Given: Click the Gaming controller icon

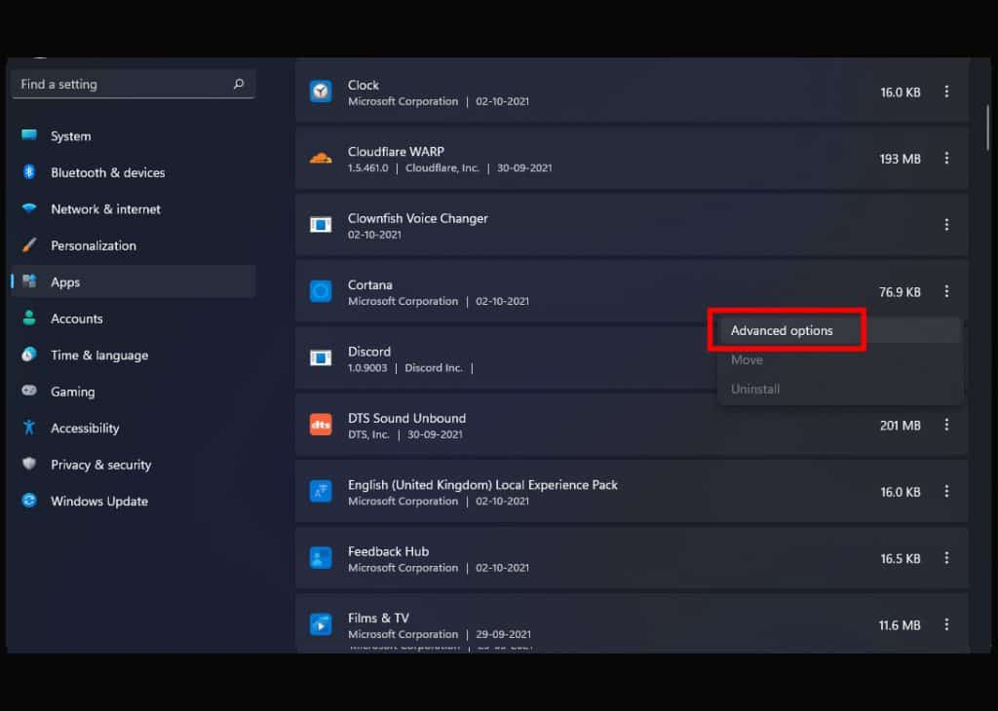Looking at the screenshot, I should pyautogui.click(x=29, y=391).
